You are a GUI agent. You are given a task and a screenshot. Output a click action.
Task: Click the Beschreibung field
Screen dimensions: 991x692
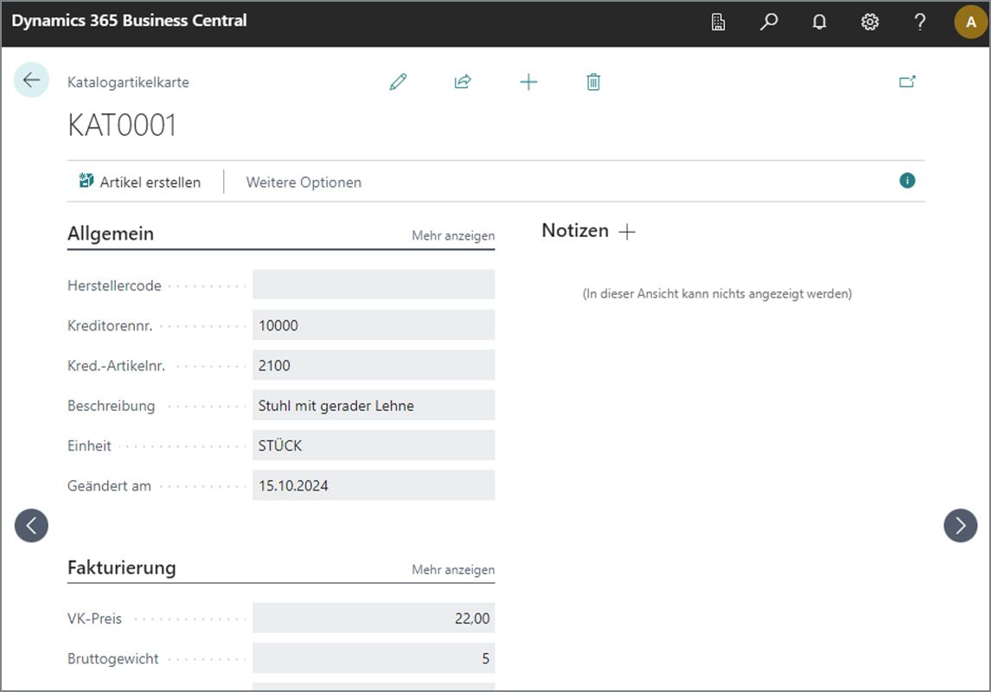pos(374,406)
